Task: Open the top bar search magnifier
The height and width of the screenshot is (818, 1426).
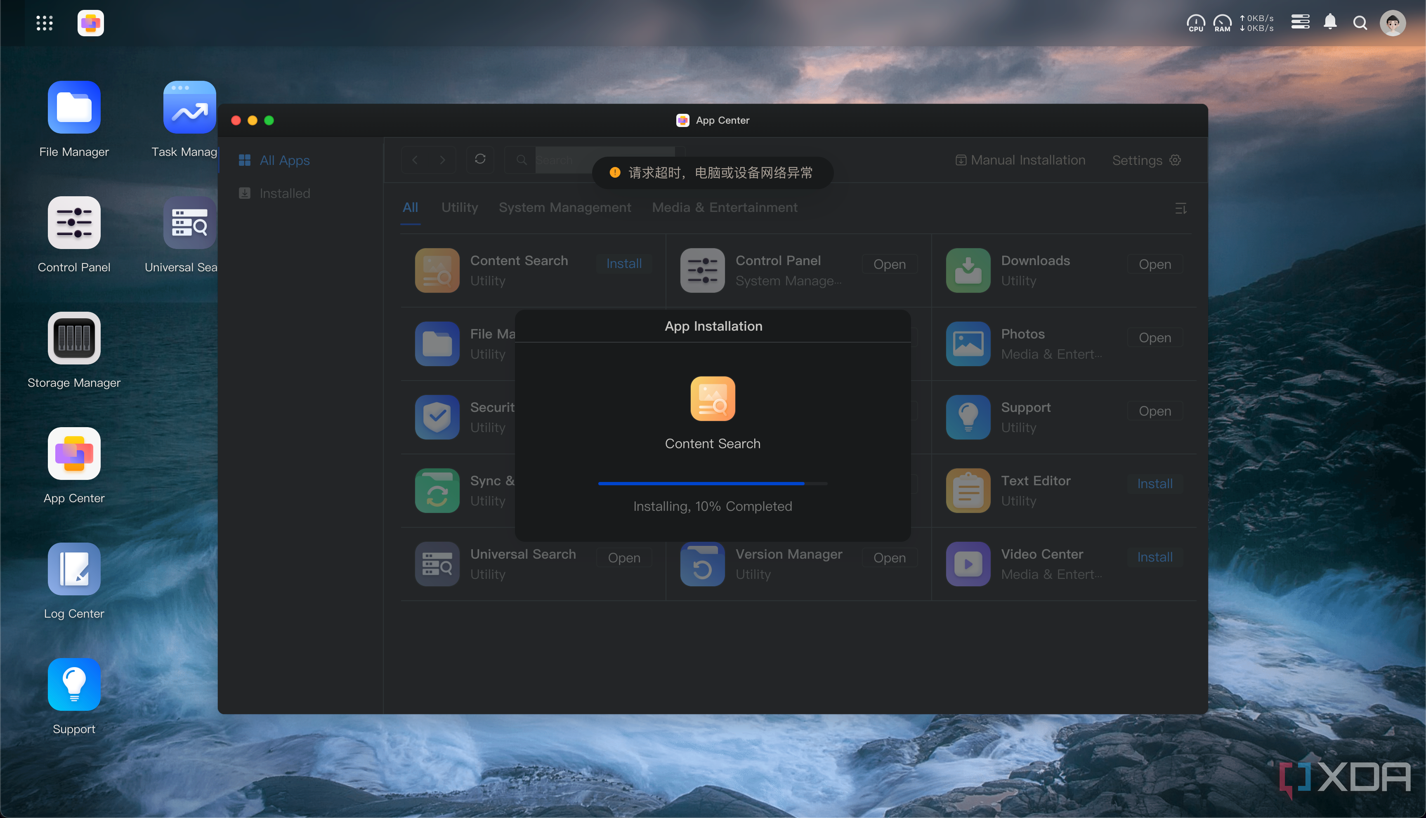Action: click(x=1360, y=23)
